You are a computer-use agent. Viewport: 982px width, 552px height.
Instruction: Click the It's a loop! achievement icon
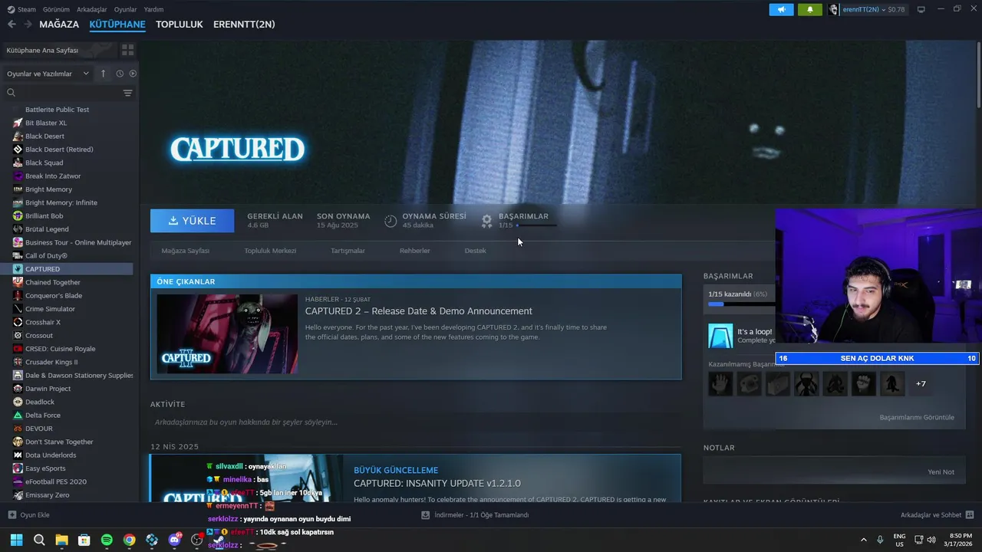(x=720, y=336)
